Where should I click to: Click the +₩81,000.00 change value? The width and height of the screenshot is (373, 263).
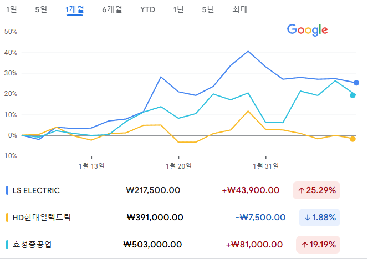point(254,245)
